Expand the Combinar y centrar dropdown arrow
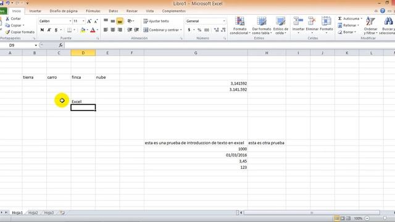Screen dimensions: 395x222 181,30
